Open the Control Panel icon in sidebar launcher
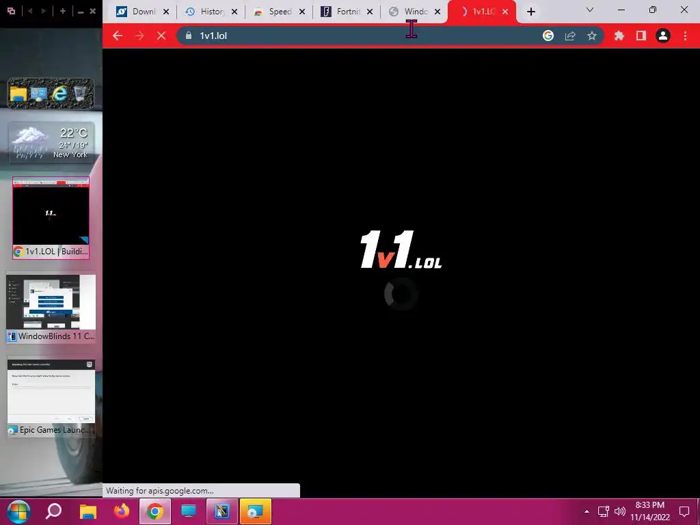 tap(39, 94)
